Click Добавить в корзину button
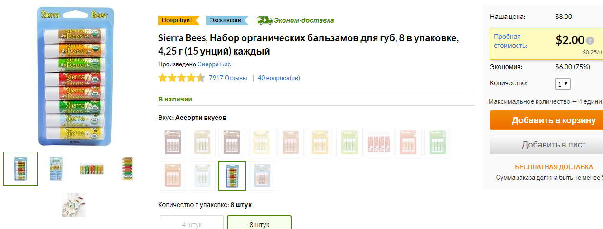Viewport: 603px width, 229px height. [x=546, y=120]
